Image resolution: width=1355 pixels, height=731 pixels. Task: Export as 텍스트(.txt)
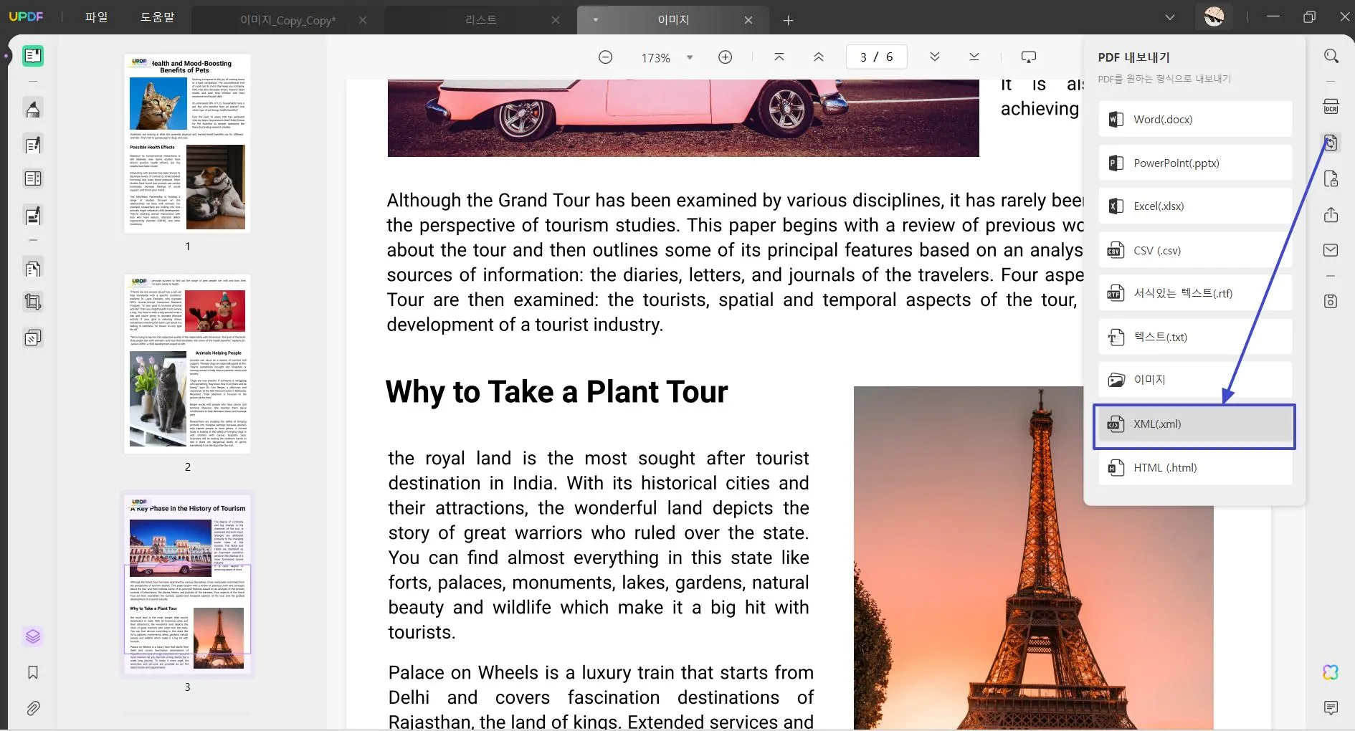point(1195,337)
